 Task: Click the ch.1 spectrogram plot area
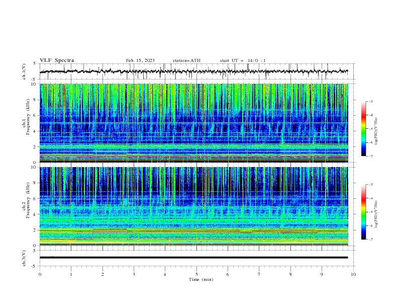tap(193, 123)
